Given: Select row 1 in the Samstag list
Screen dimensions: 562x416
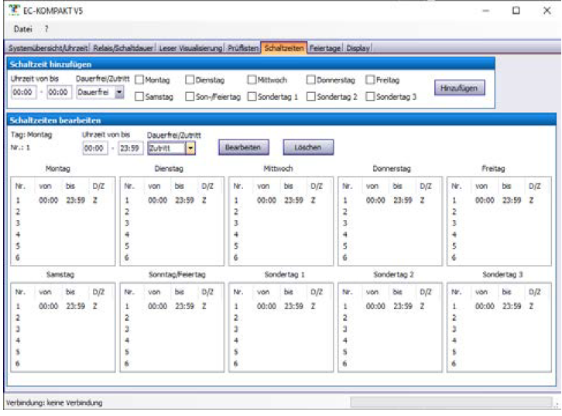Looking at the screenshot, I should point(63,306).
